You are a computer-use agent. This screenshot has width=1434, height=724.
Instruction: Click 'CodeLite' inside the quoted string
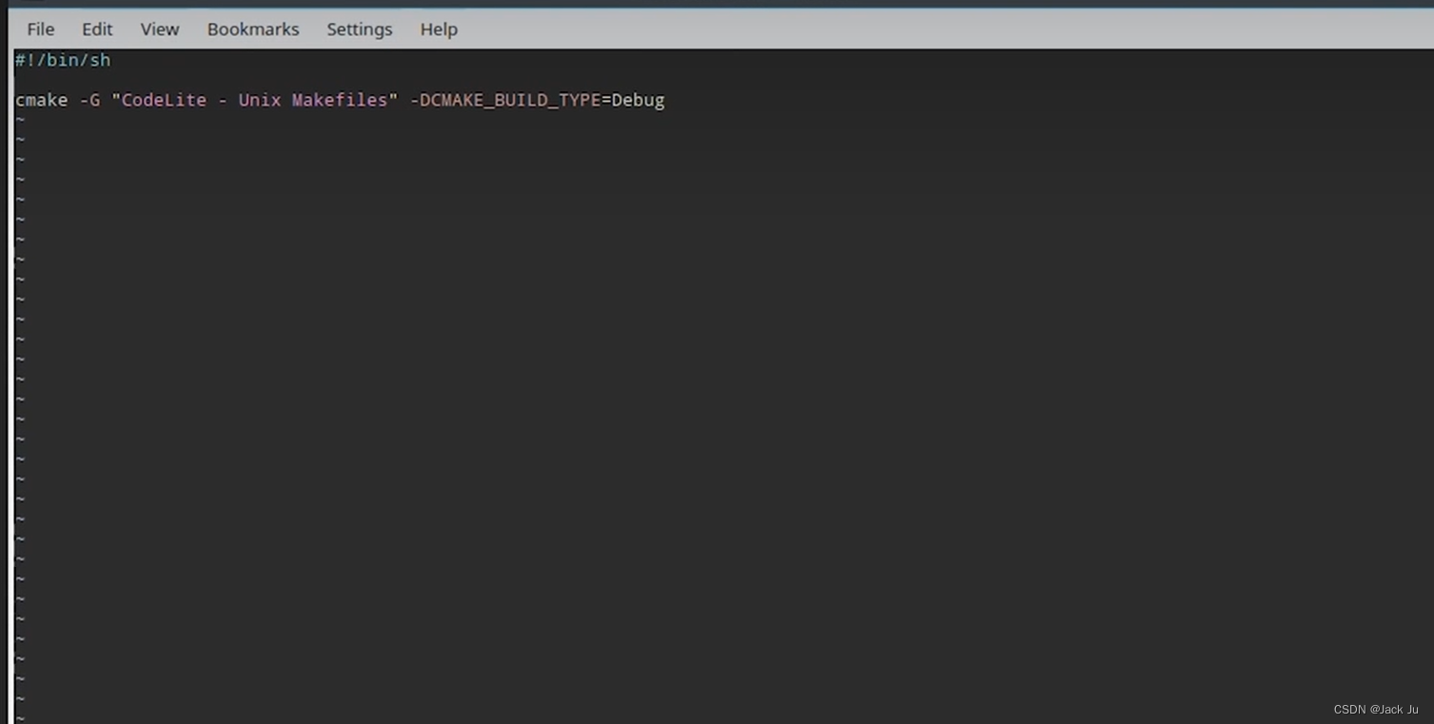click(x=164, y=100)
